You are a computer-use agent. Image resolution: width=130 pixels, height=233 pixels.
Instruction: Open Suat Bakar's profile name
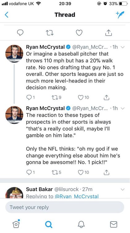pyautogui.click(x=39, y=189)
